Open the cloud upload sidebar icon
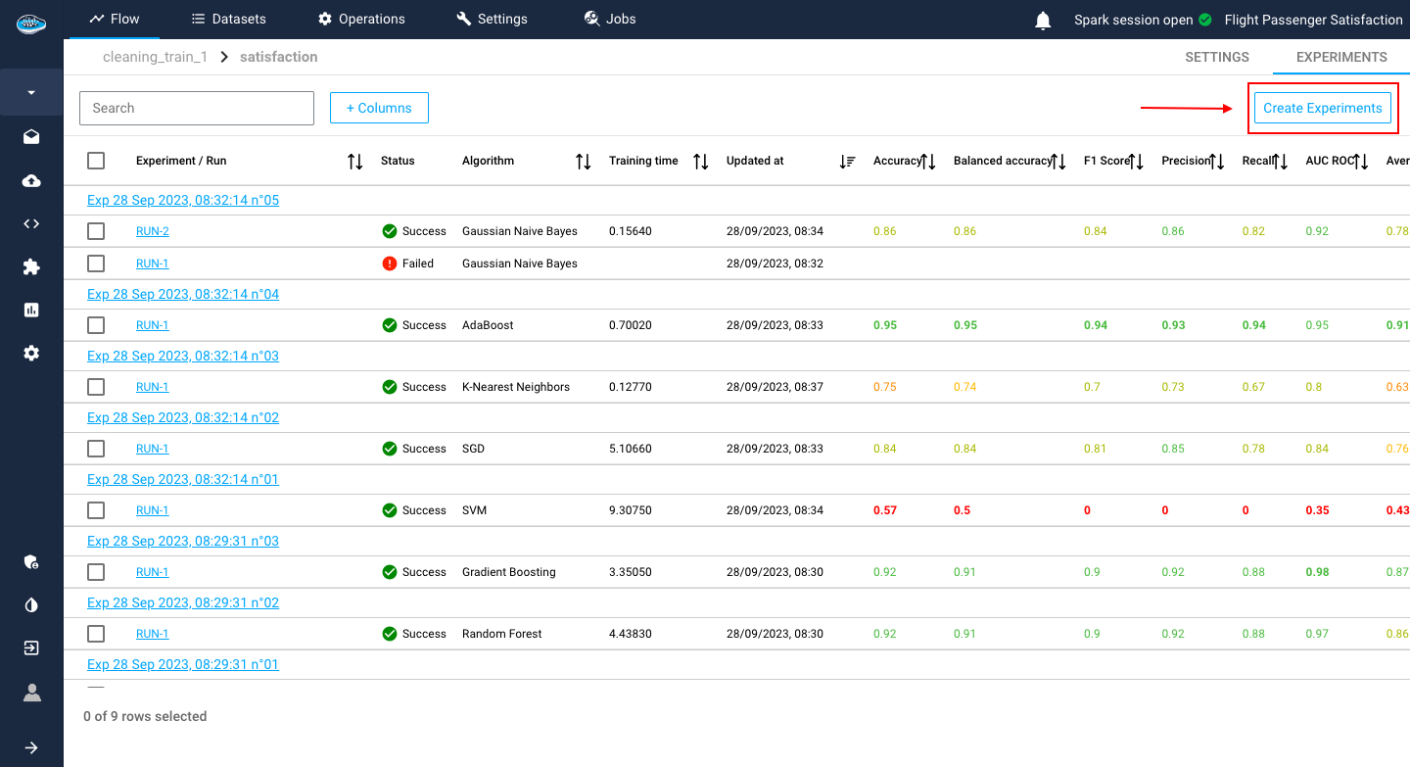 point(31,181)
